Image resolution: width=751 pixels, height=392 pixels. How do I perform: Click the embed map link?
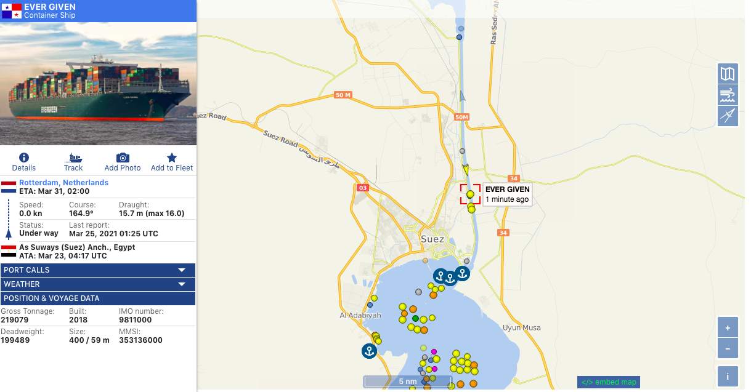click(609, 382)
